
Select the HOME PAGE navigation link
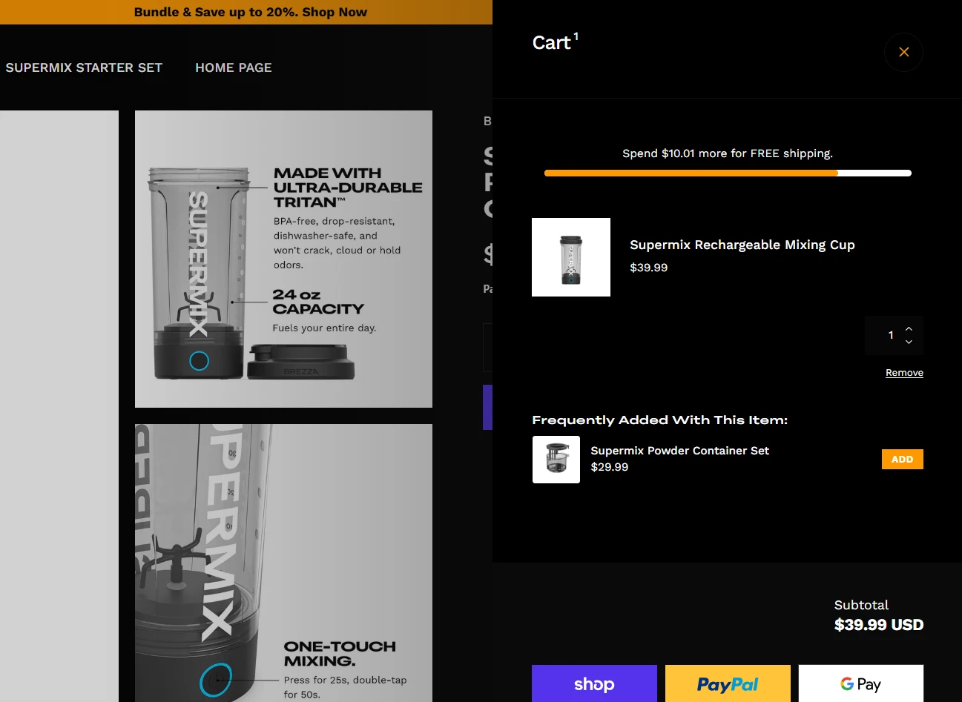tap(234, 67)
